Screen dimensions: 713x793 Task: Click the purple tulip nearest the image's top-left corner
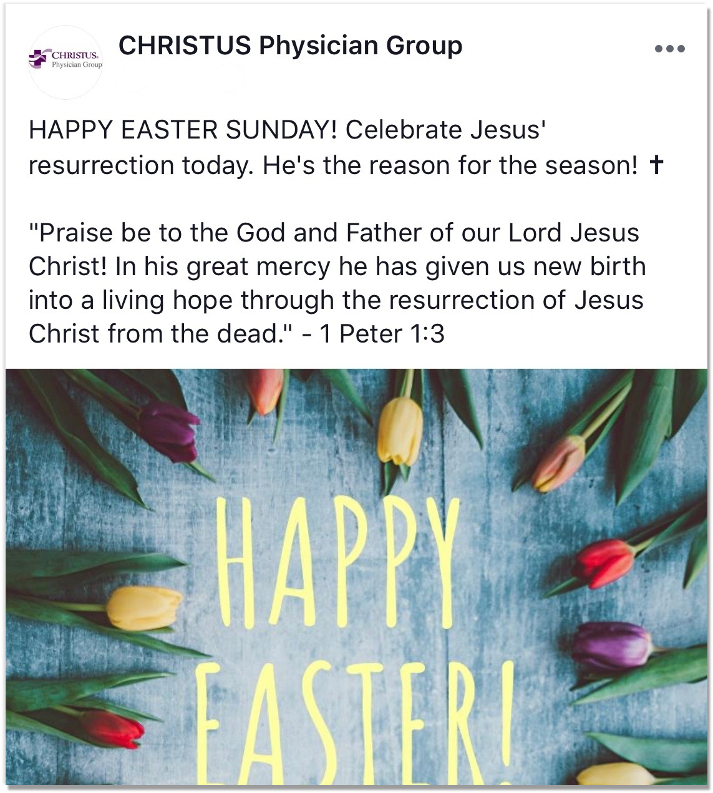pyautogui.click(x=168, y=432)
